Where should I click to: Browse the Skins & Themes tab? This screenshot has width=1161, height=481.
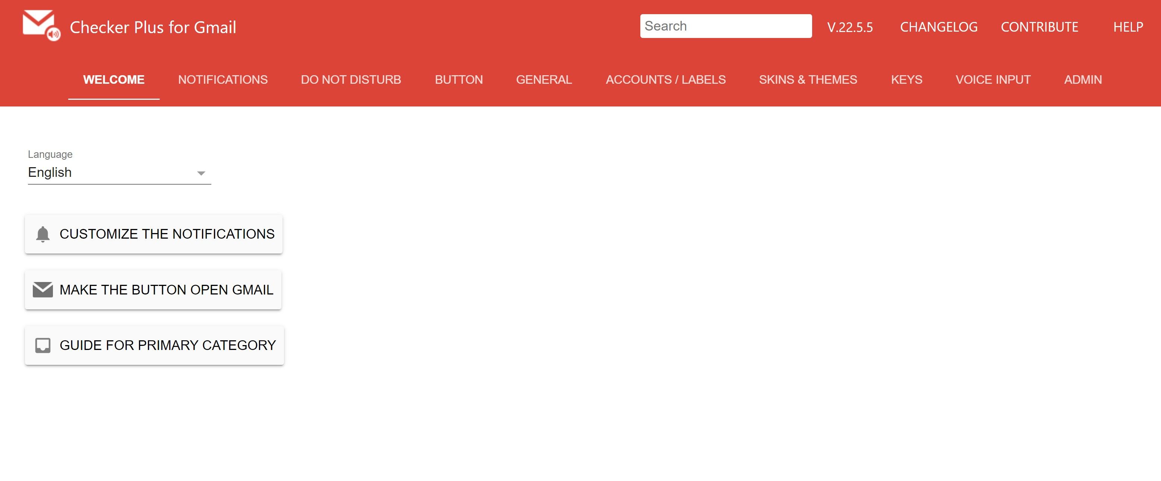808,79
